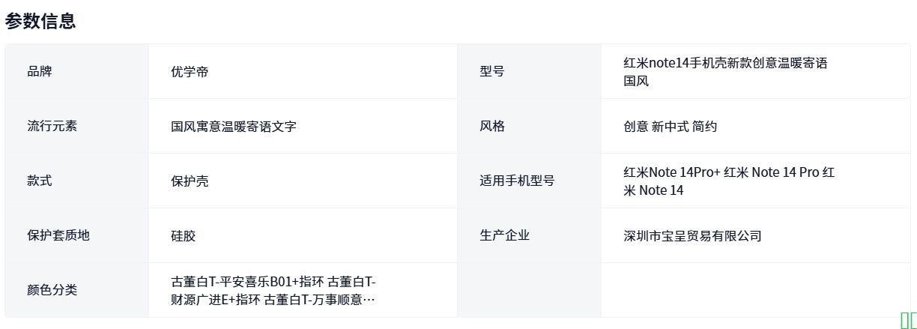Select the 硅胶 material value
917x329 pixels.
tap(183, 236)
